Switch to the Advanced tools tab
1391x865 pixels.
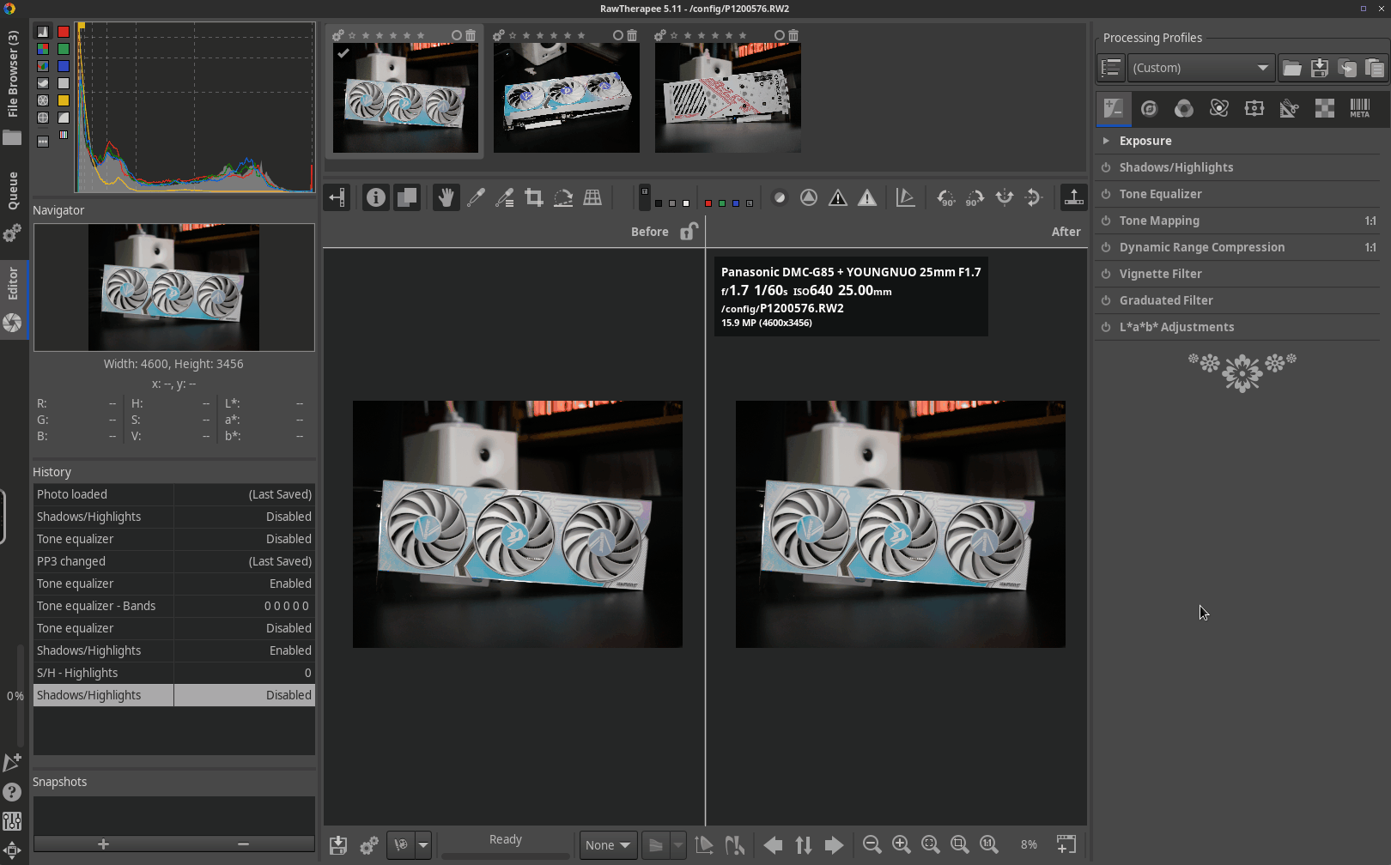1219,108
